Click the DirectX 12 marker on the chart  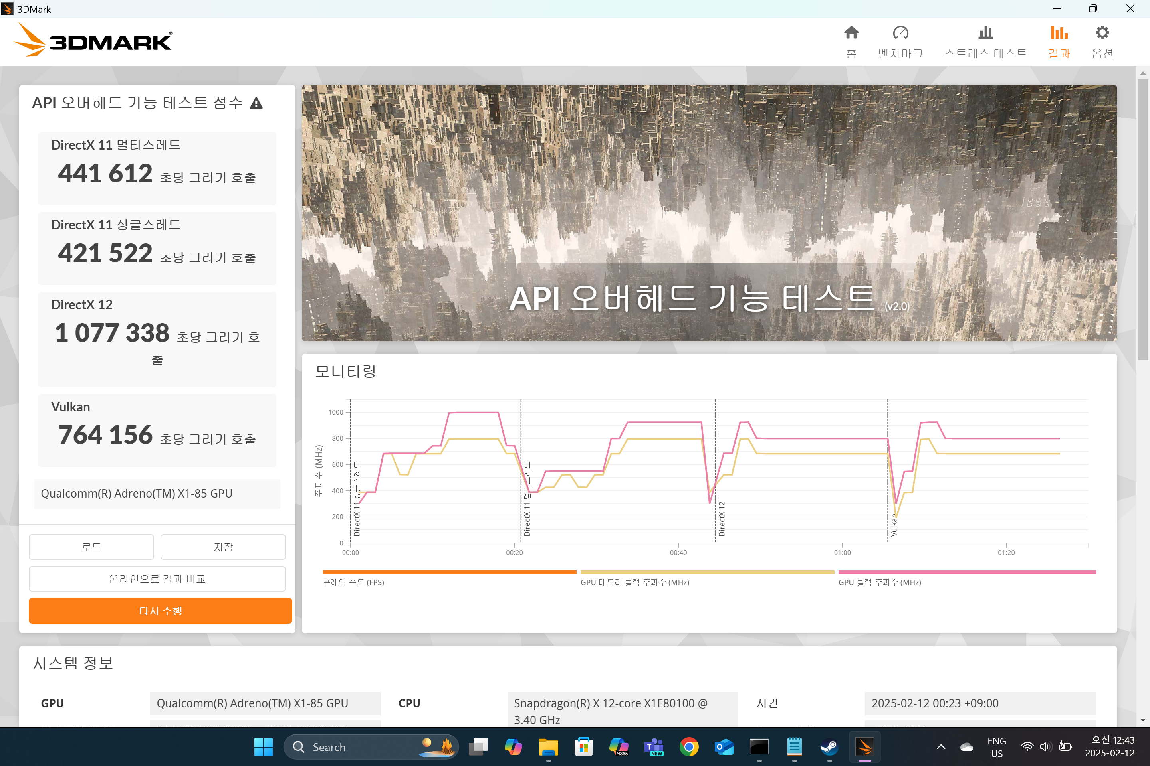722,519
